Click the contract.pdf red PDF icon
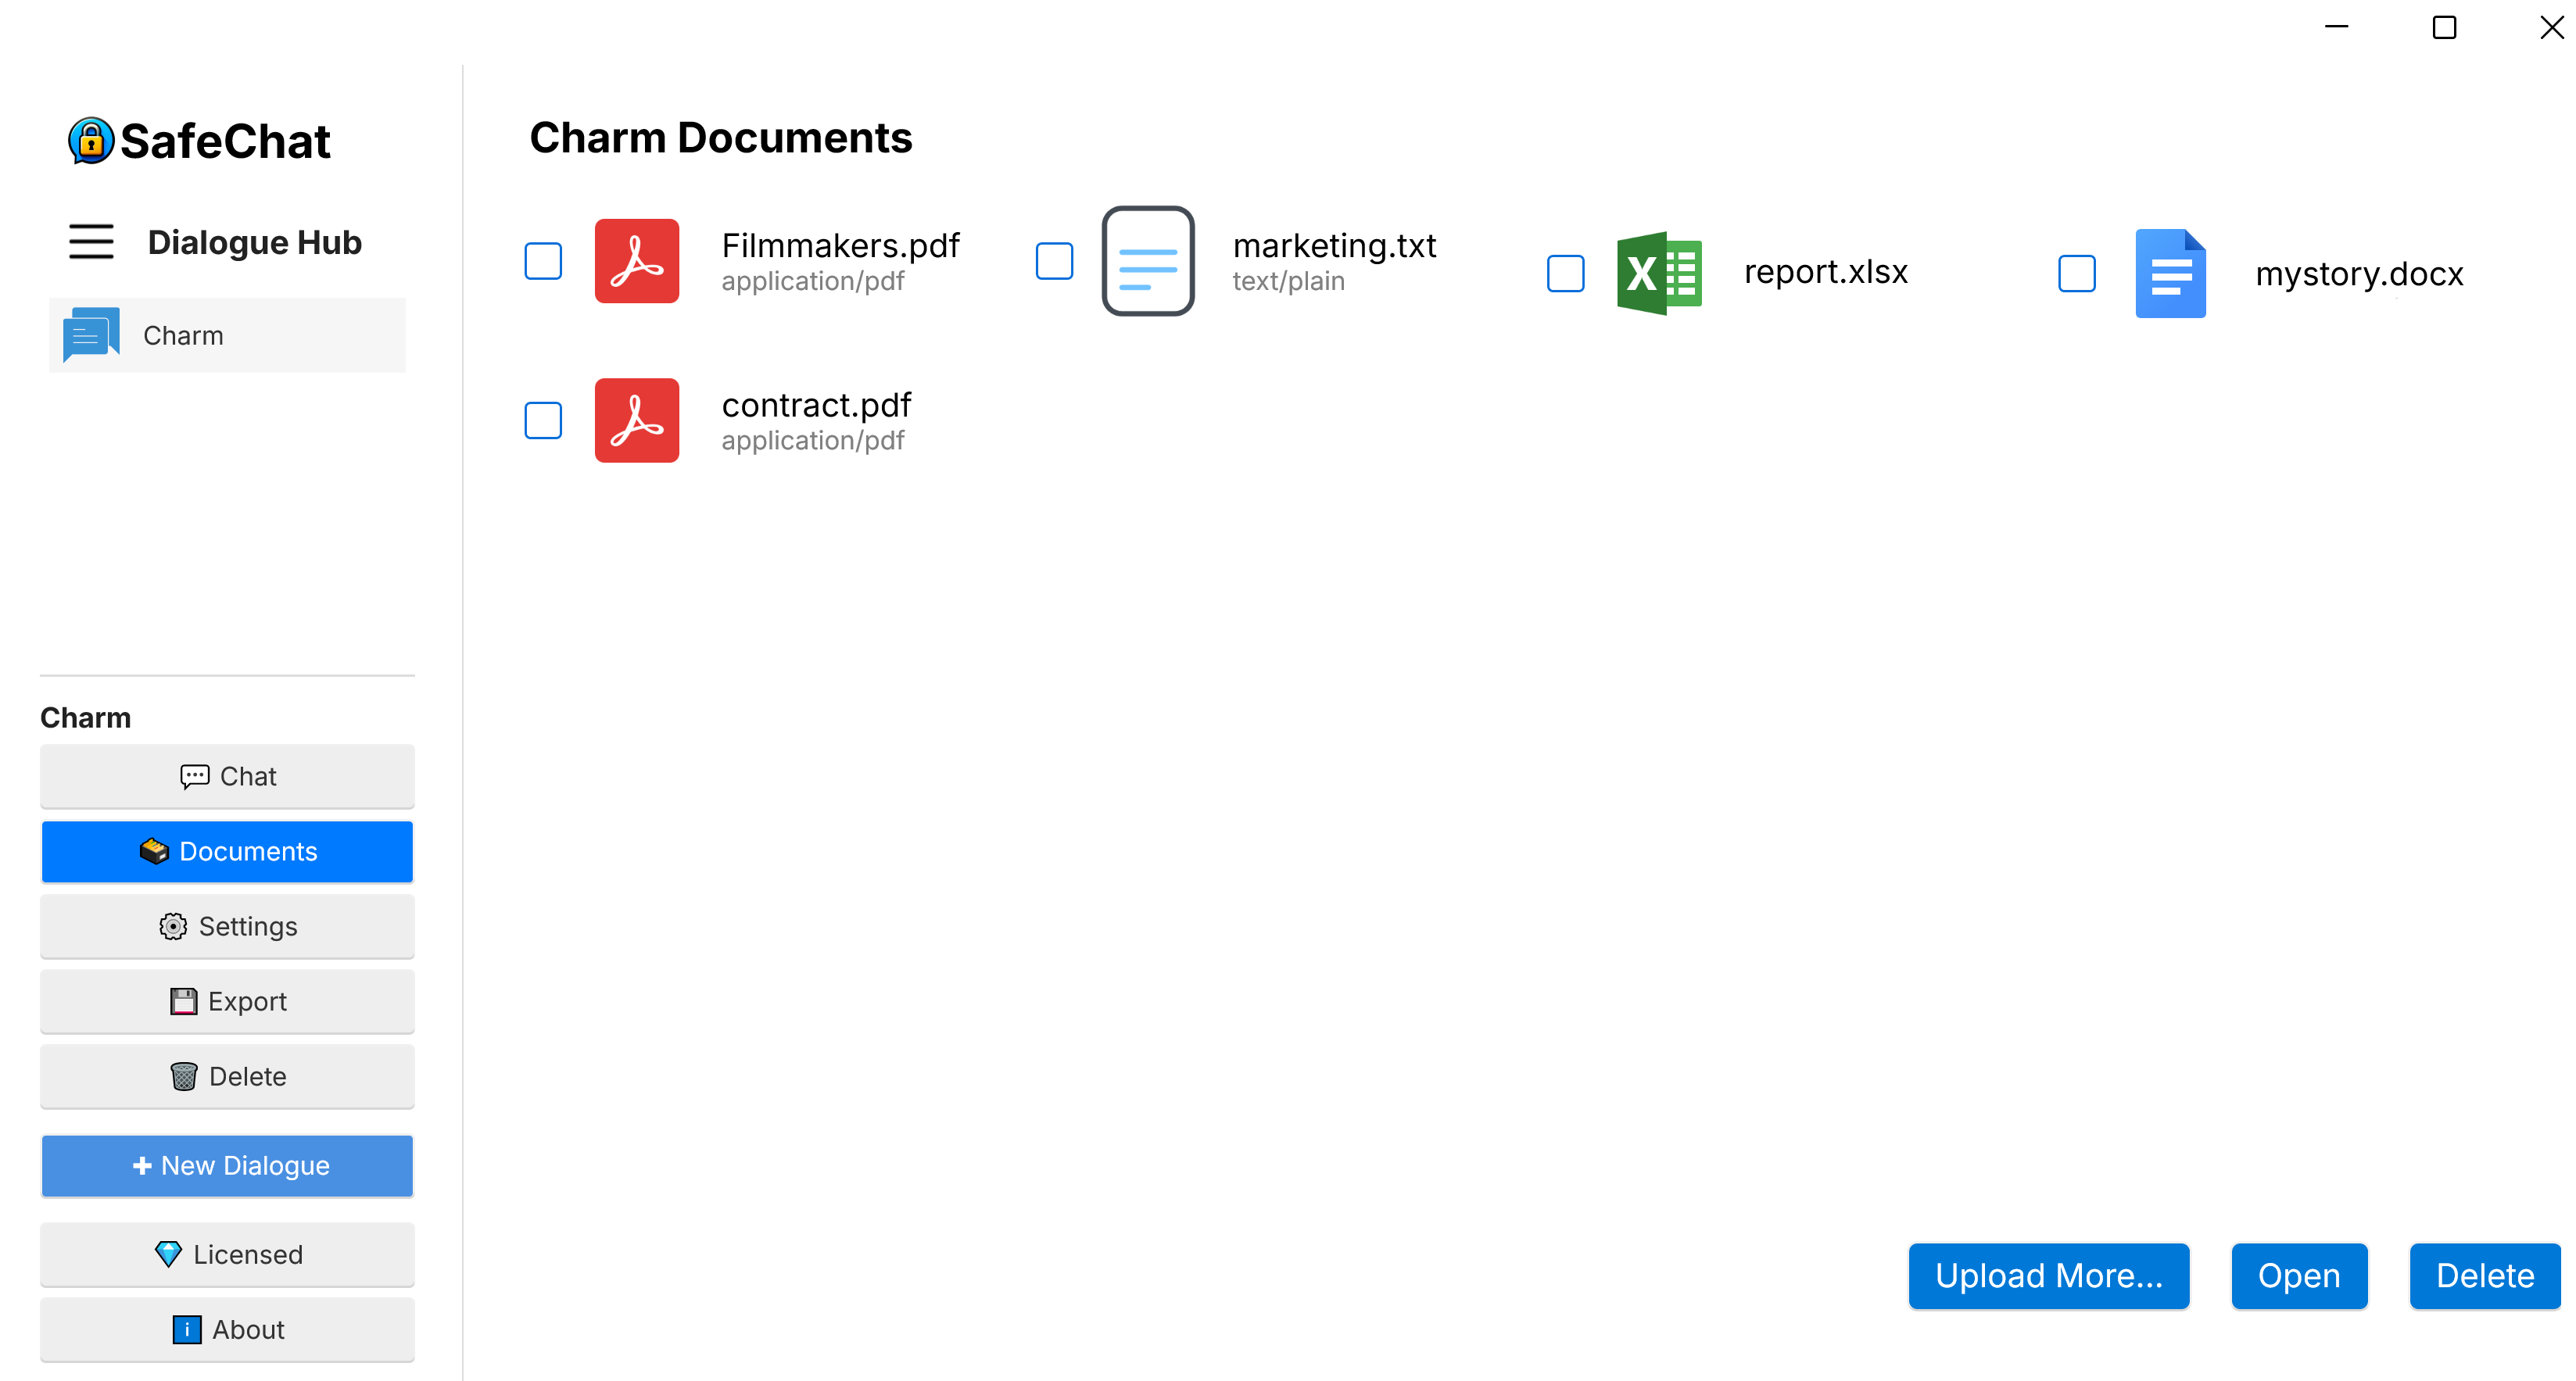 tap(636, 420)
